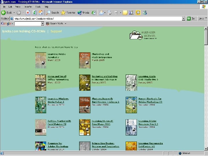
Task: Open the View menu
Action: point(18,7)
